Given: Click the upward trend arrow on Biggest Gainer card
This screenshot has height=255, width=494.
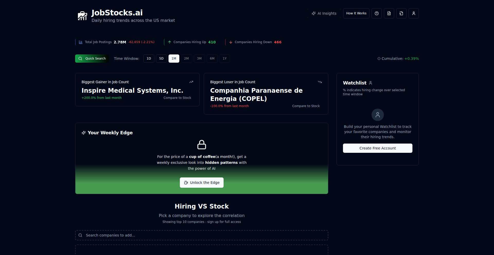Looking at the screenshot, I should 191,82.
